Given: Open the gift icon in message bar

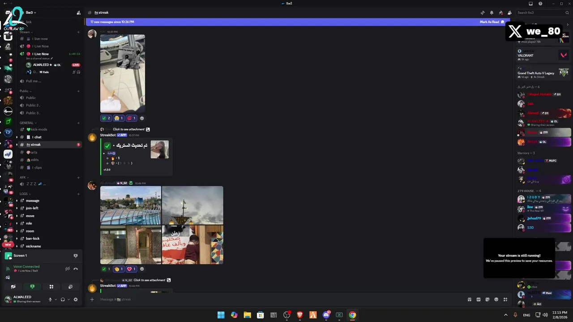Looking at the screenshot, I should (469, 299).
